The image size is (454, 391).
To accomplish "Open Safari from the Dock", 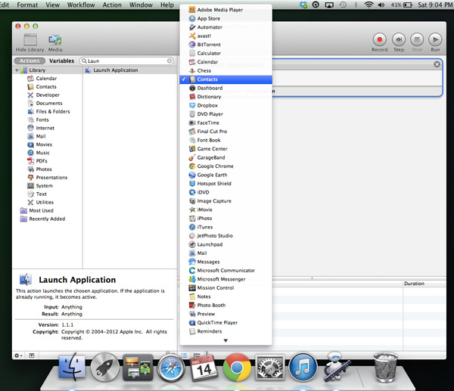I will [171, 368].
